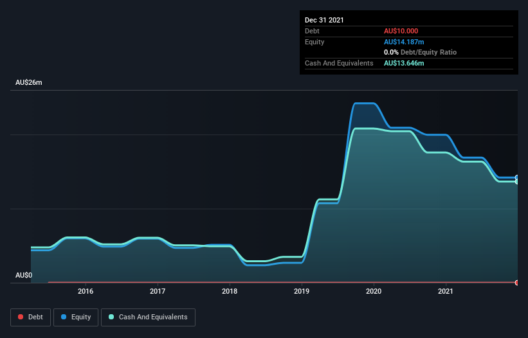Select the 2021 x-axis label
Screen dimensions: 528x338
[x=446, y=291]
